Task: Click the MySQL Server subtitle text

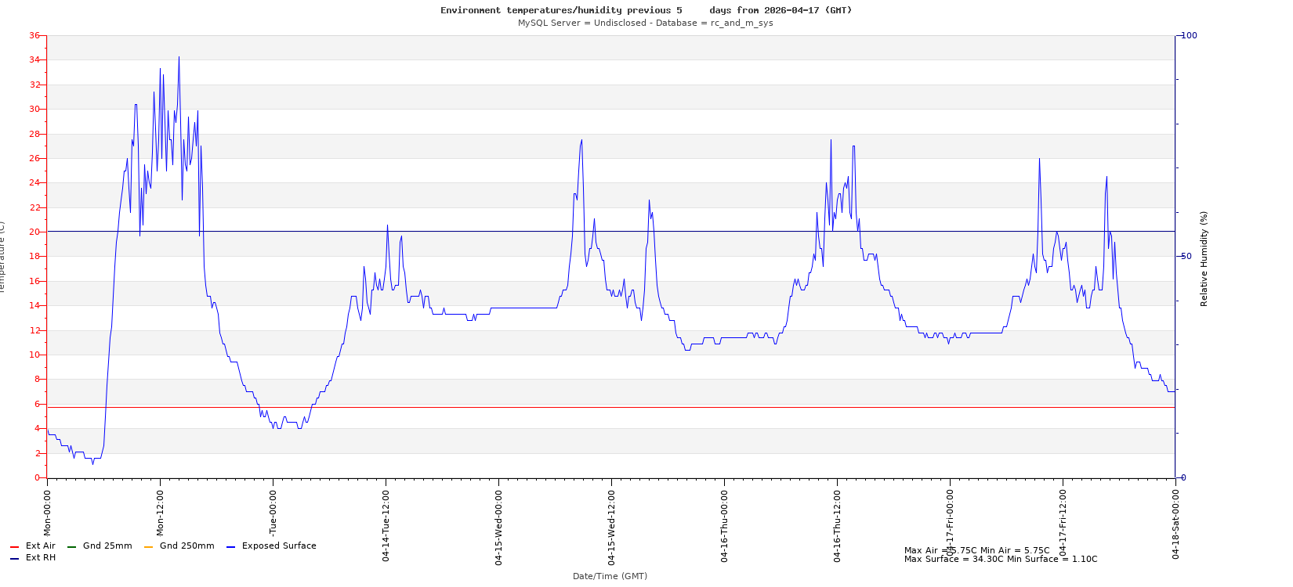Action: [x=645, y=23]
